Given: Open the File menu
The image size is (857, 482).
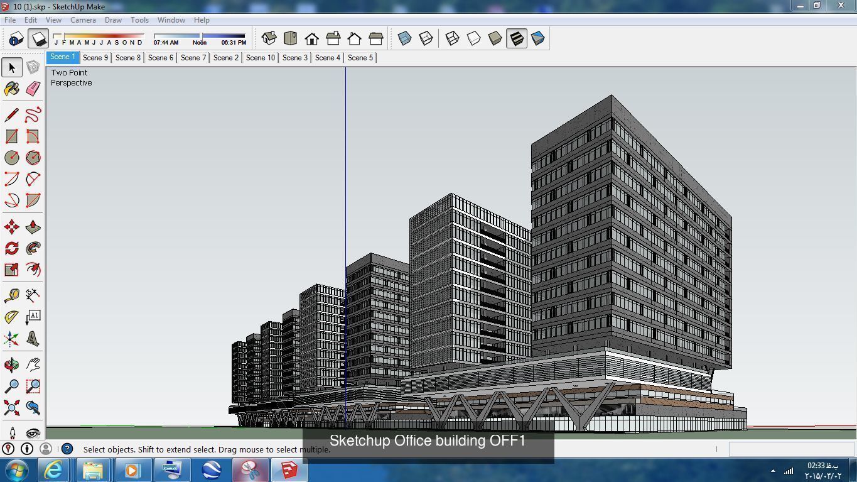Looking at the screenshot, I should click(10, 20).
